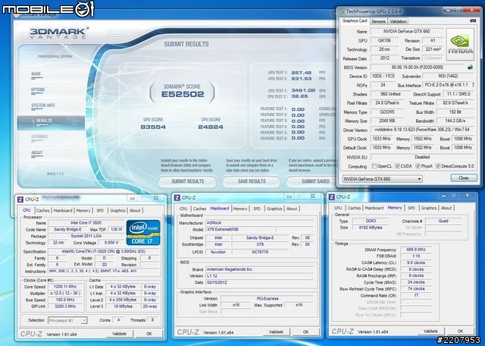Select the Graphics Card tab in GPU-Z
Viewport: 485px width, 346px height.
pyautogui.click(x=355, y=20)
